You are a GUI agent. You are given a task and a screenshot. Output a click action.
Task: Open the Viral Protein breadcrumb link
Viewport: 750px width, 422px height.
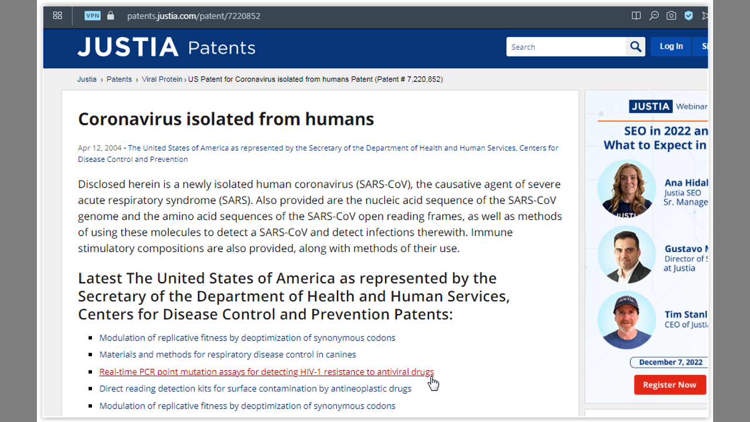coord(162,79)
